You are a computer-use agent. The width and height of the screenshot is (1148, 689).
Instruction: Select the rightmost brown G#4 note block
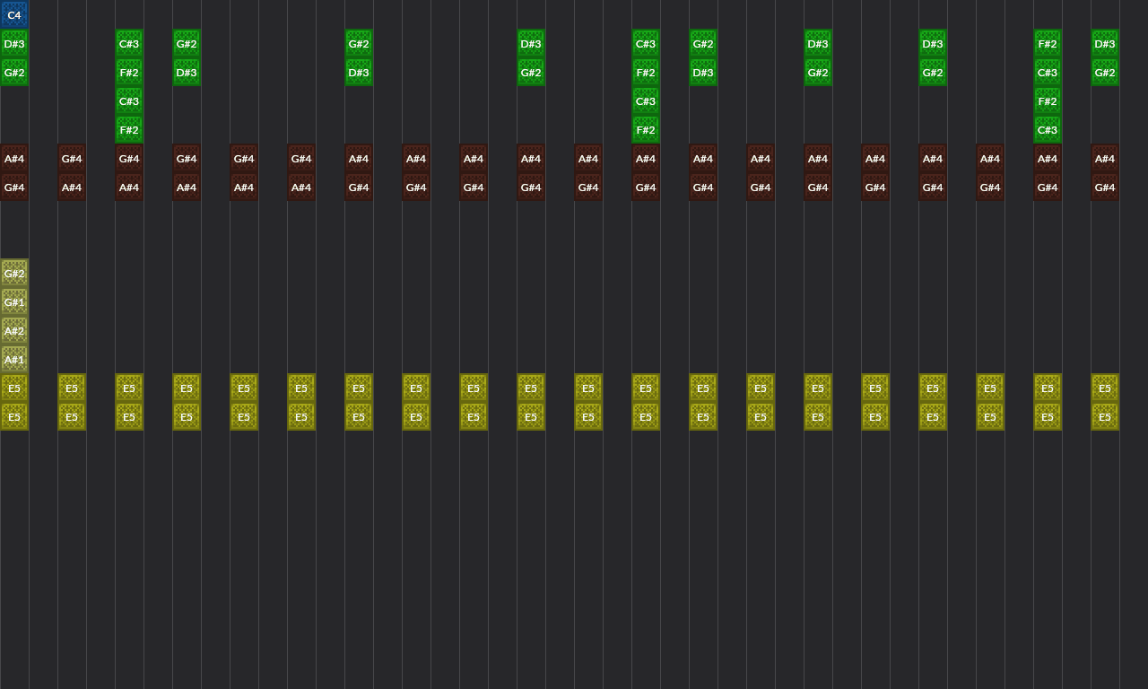[1105, 188]
